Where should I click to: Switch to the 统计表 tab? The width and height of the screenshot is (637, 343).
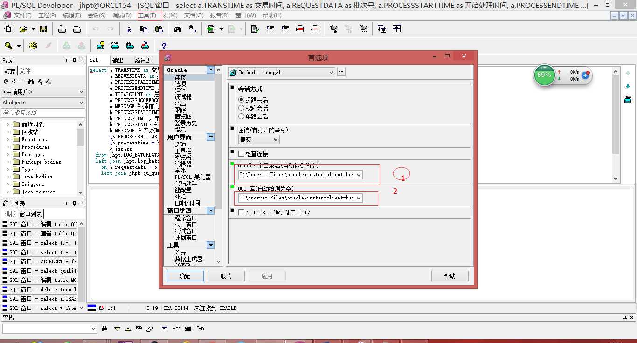coord(143,61)
